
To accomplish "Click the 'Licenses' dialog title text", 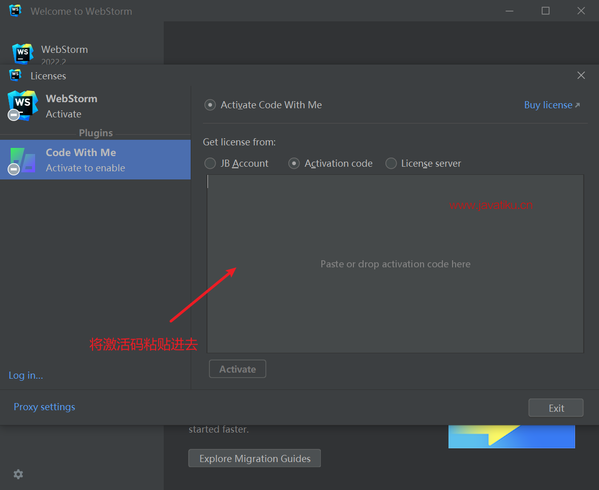I will point(48,76).
